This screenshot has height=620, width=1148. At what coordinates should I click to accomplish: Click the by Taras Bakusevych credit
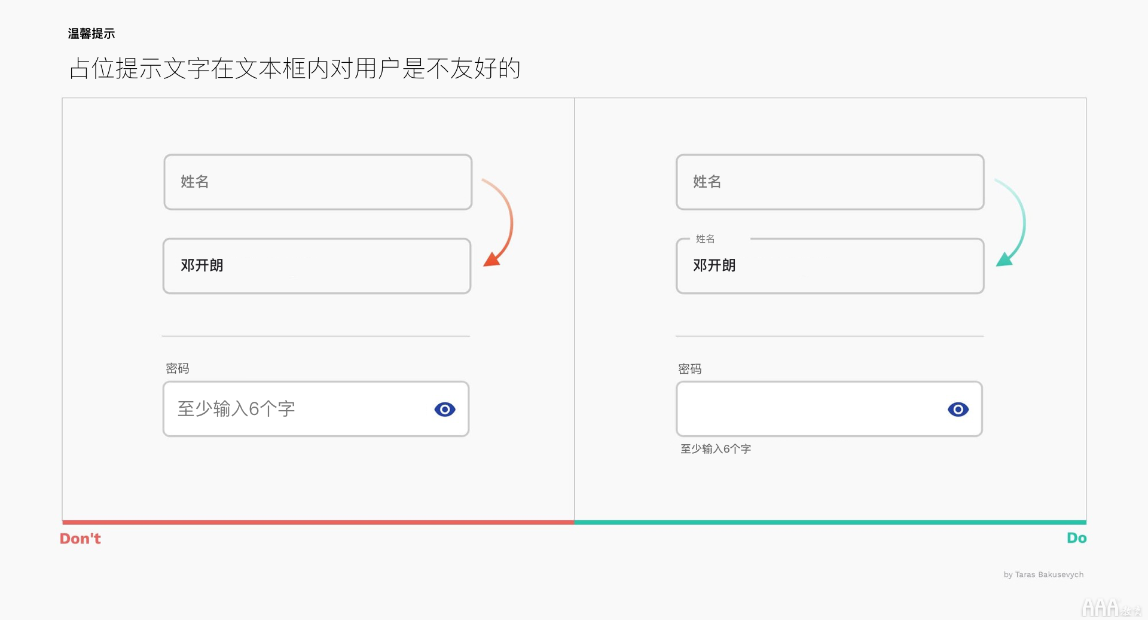point(1043,575)
